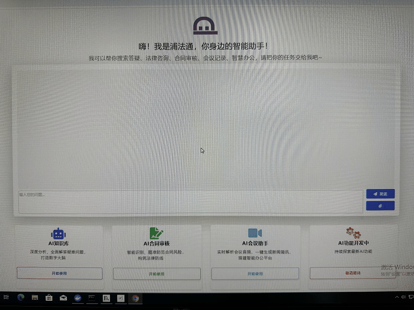Click 开始使用 under AI合同审核

[157, 274]
